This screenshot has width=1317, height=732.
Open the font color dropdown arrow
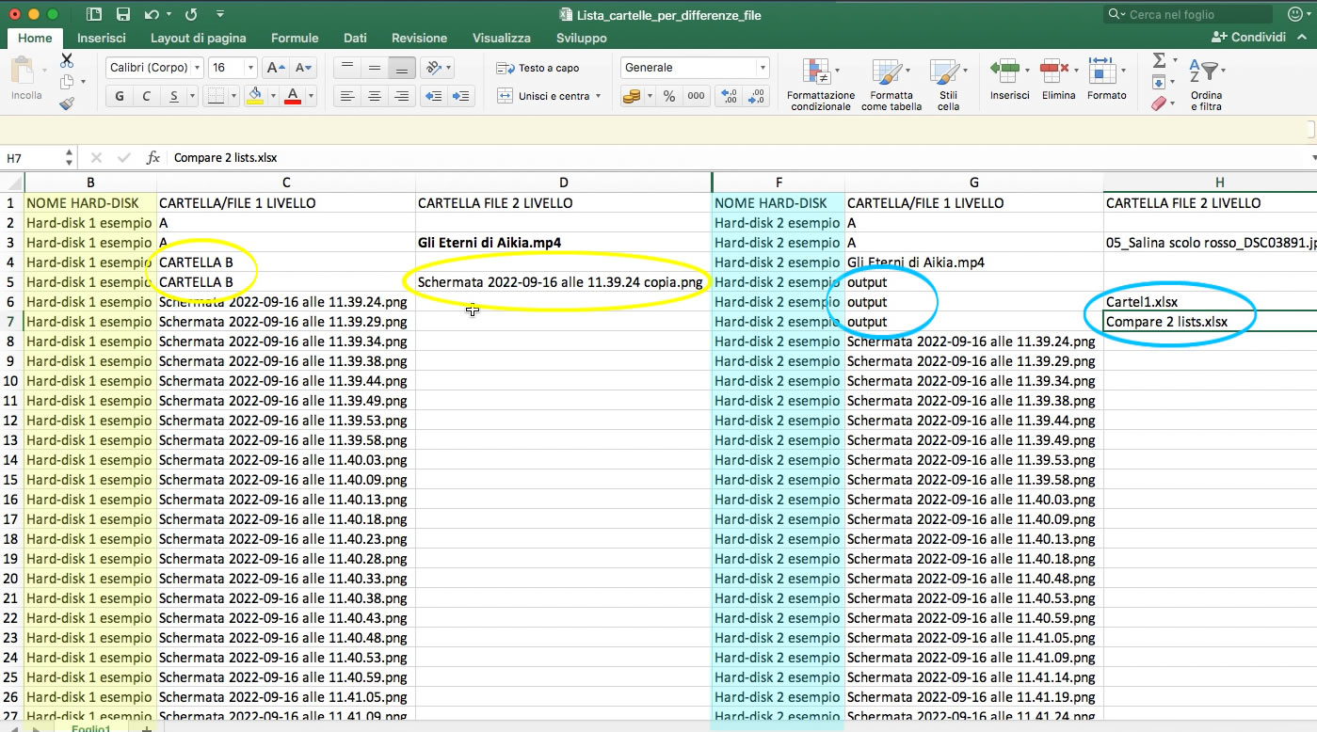(310, 96)
